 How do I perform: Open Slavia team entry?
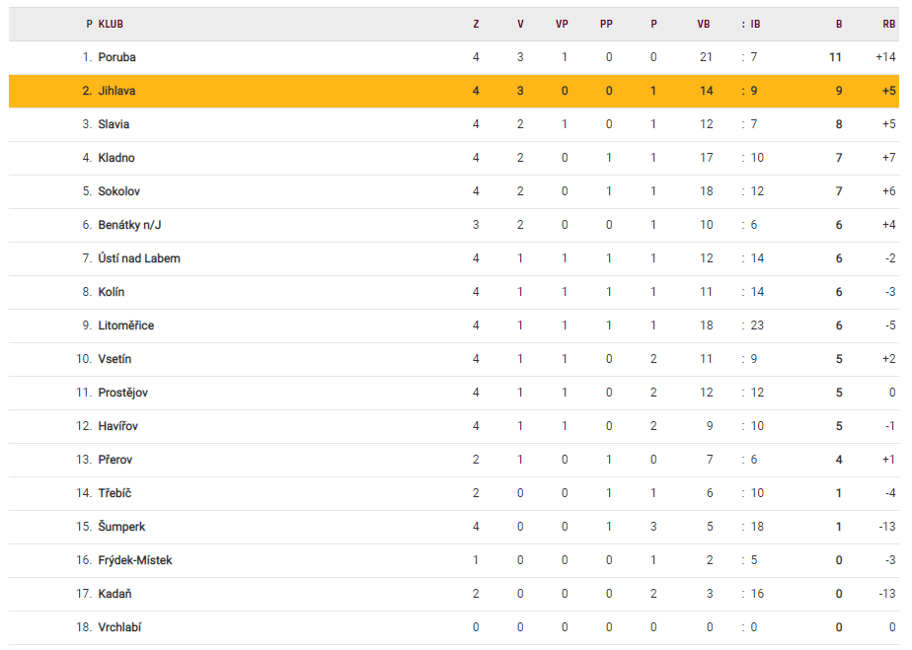(114, 124)
